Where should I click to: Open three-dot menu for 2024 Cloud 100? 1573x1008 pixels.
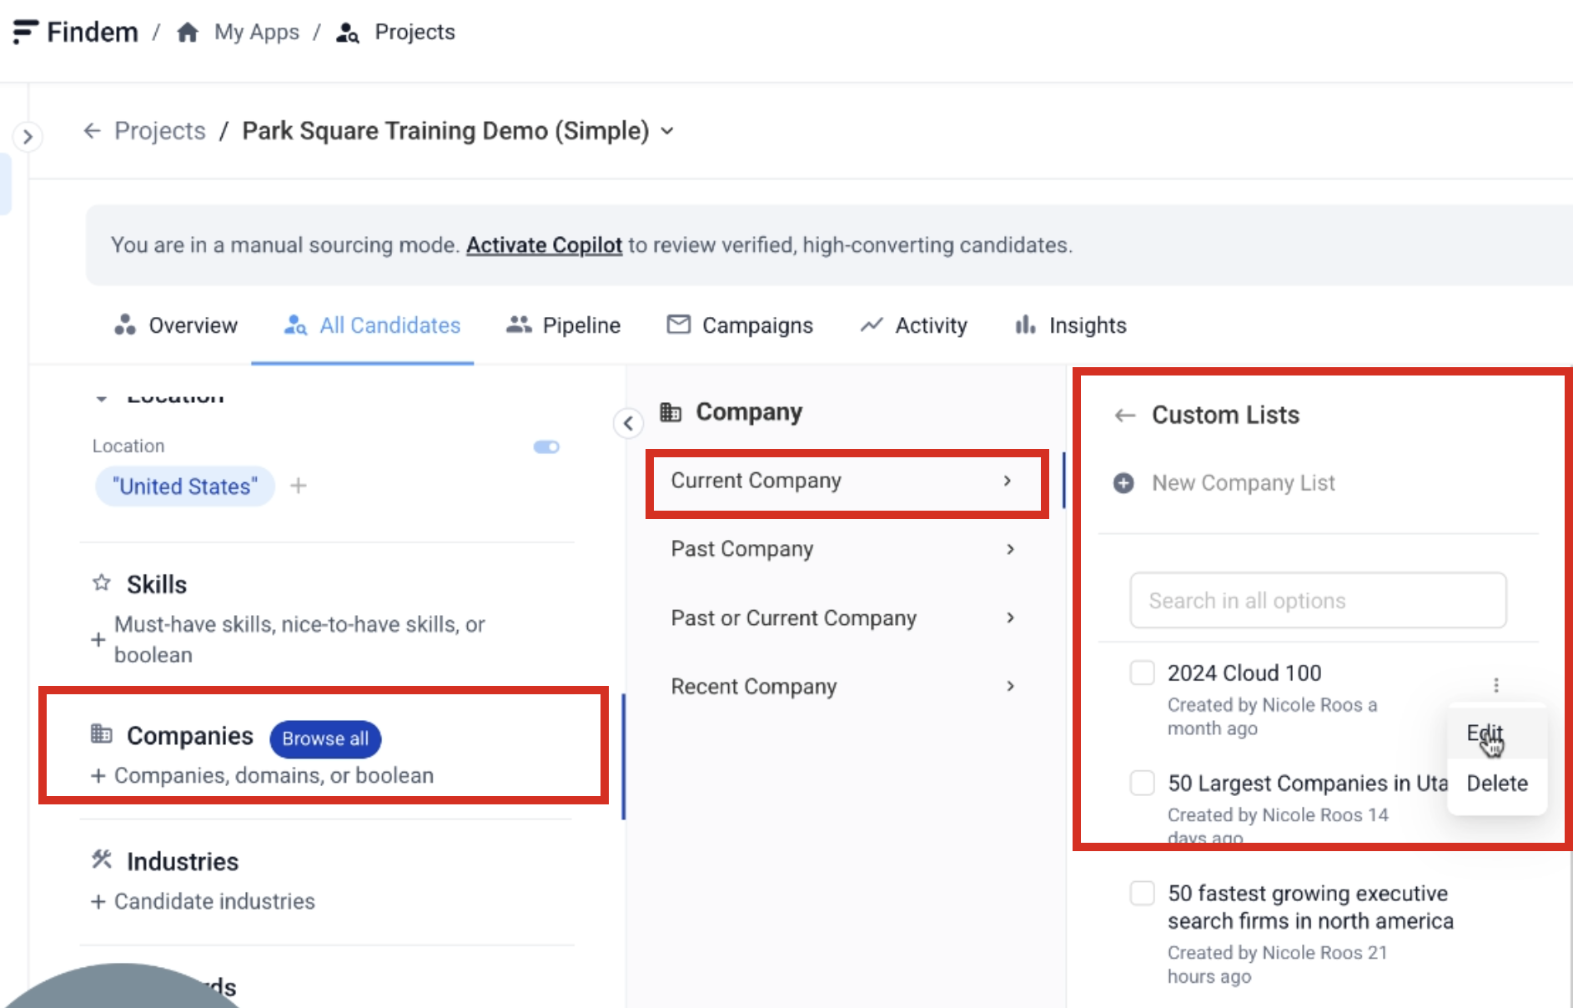tap(1495, 685)
